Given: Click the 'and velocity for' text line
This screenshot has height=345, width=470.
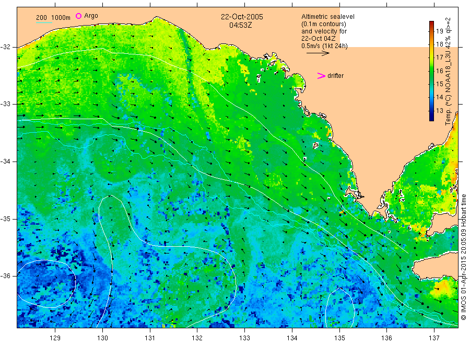Looking at the screenshot, I should (324, 31).
